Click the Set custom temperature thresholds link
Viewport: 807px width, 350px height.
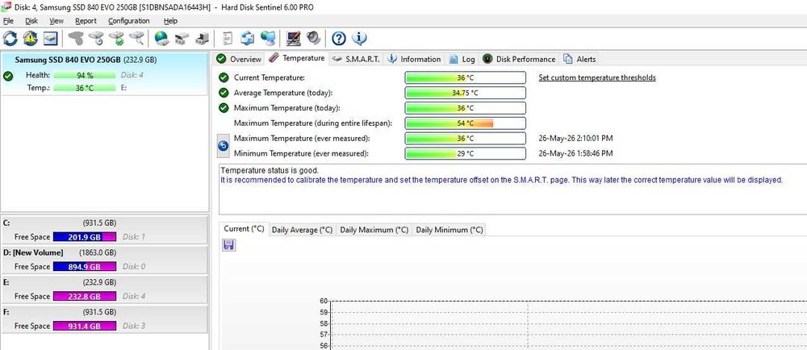(597, 77)
